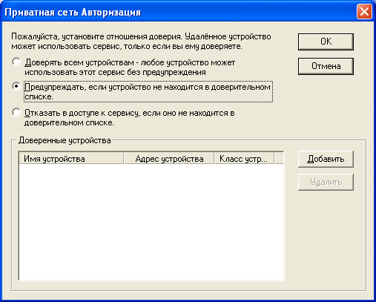
Task: Click the focused label text 'списке.' of the second option
Action: tap(39, 96)
